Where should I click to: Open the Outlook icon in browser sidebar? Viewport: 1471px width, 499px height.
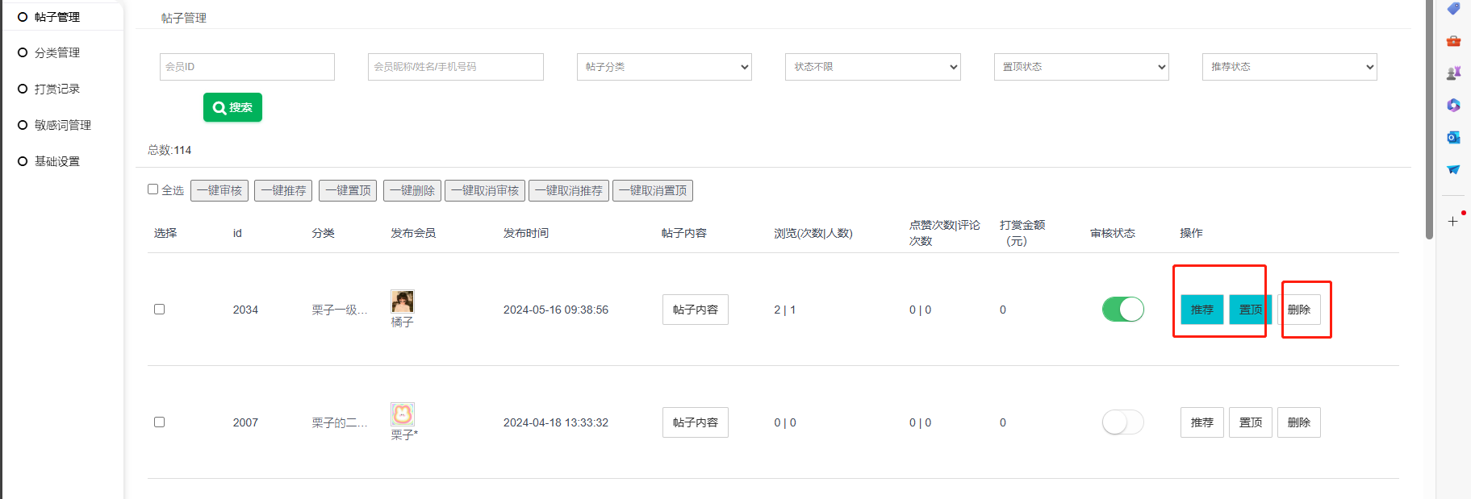(x=1453, y=138)
